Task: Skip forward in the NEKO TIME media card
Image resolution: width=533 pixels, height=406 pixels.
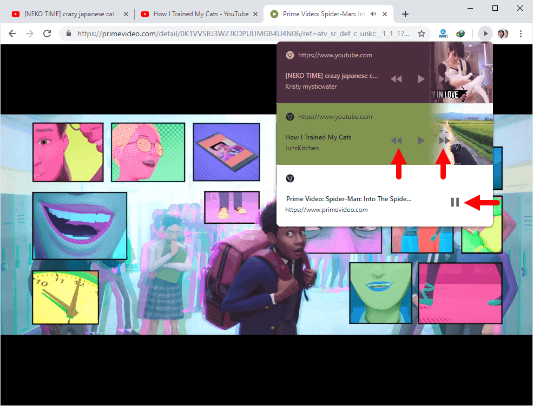Action: pos(444,79)
